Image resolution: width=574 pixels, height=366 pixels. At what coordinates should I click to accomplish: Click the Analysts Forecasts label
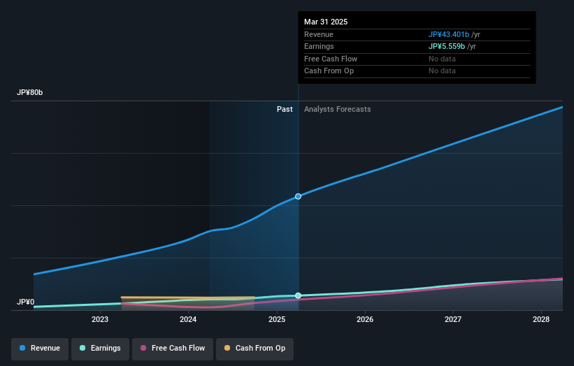(338, 110)
